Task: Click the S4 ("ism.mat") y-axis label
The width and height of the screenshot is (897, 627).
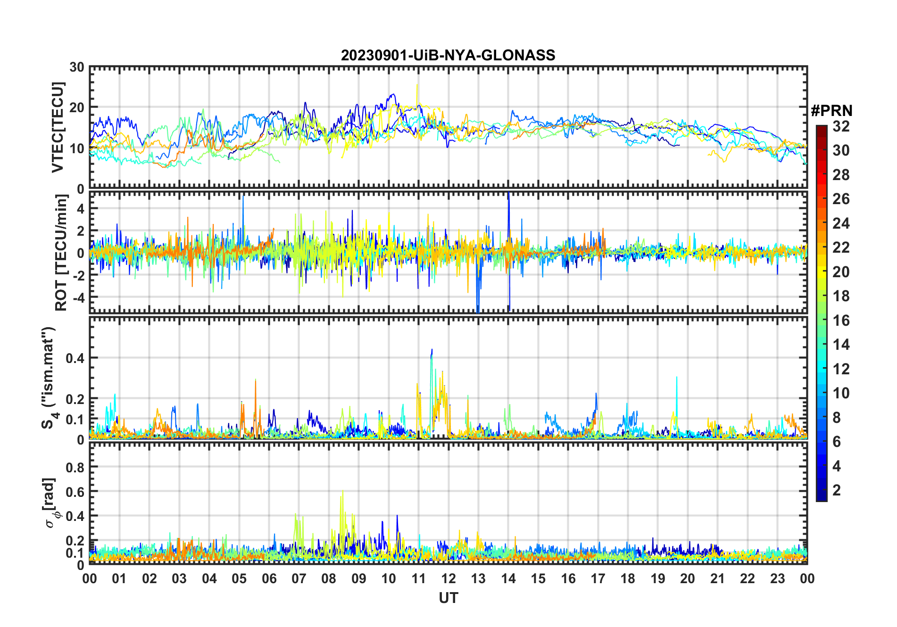Action: click(x=50, y=378)
